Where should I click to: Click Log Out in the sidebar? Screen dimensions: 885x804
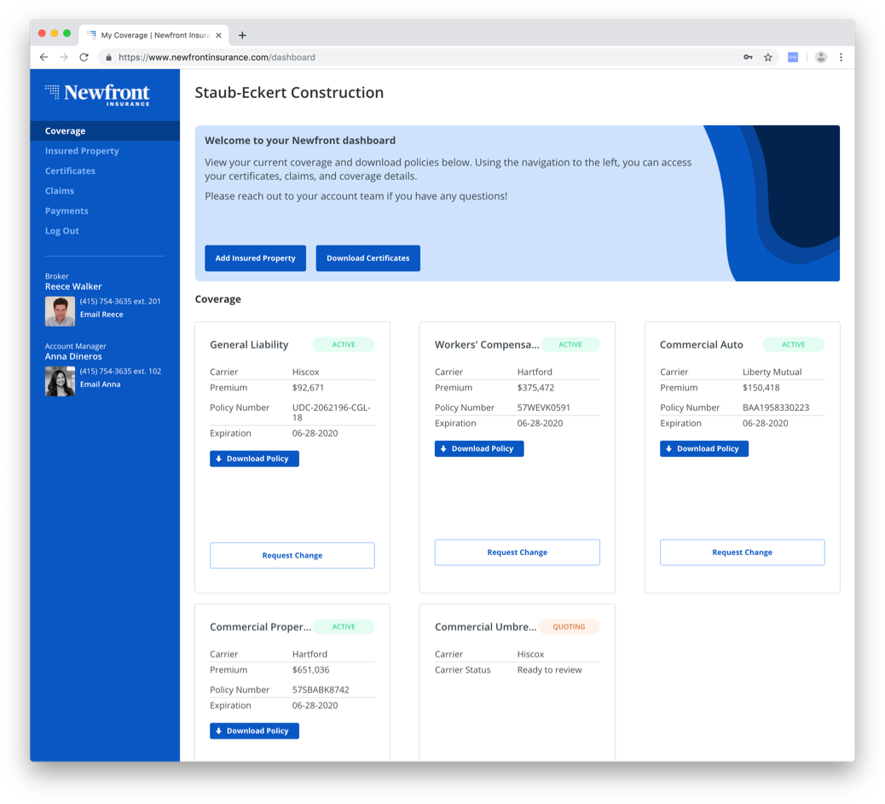tap(62, 231)
